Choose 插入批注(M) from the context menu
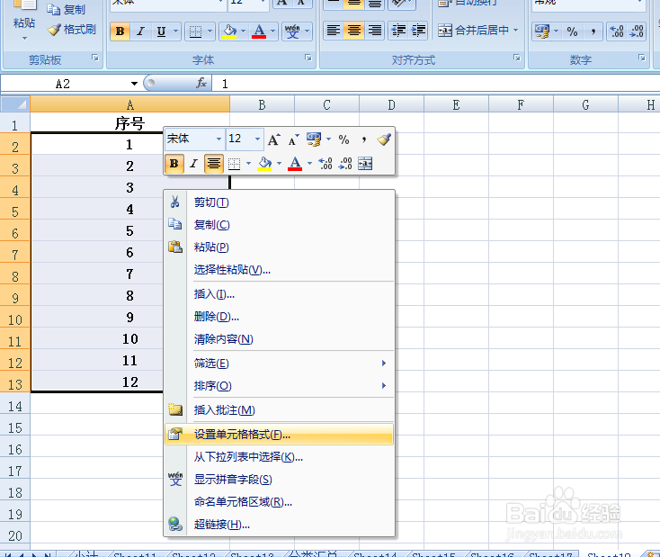660x557 pixels. 279,410
